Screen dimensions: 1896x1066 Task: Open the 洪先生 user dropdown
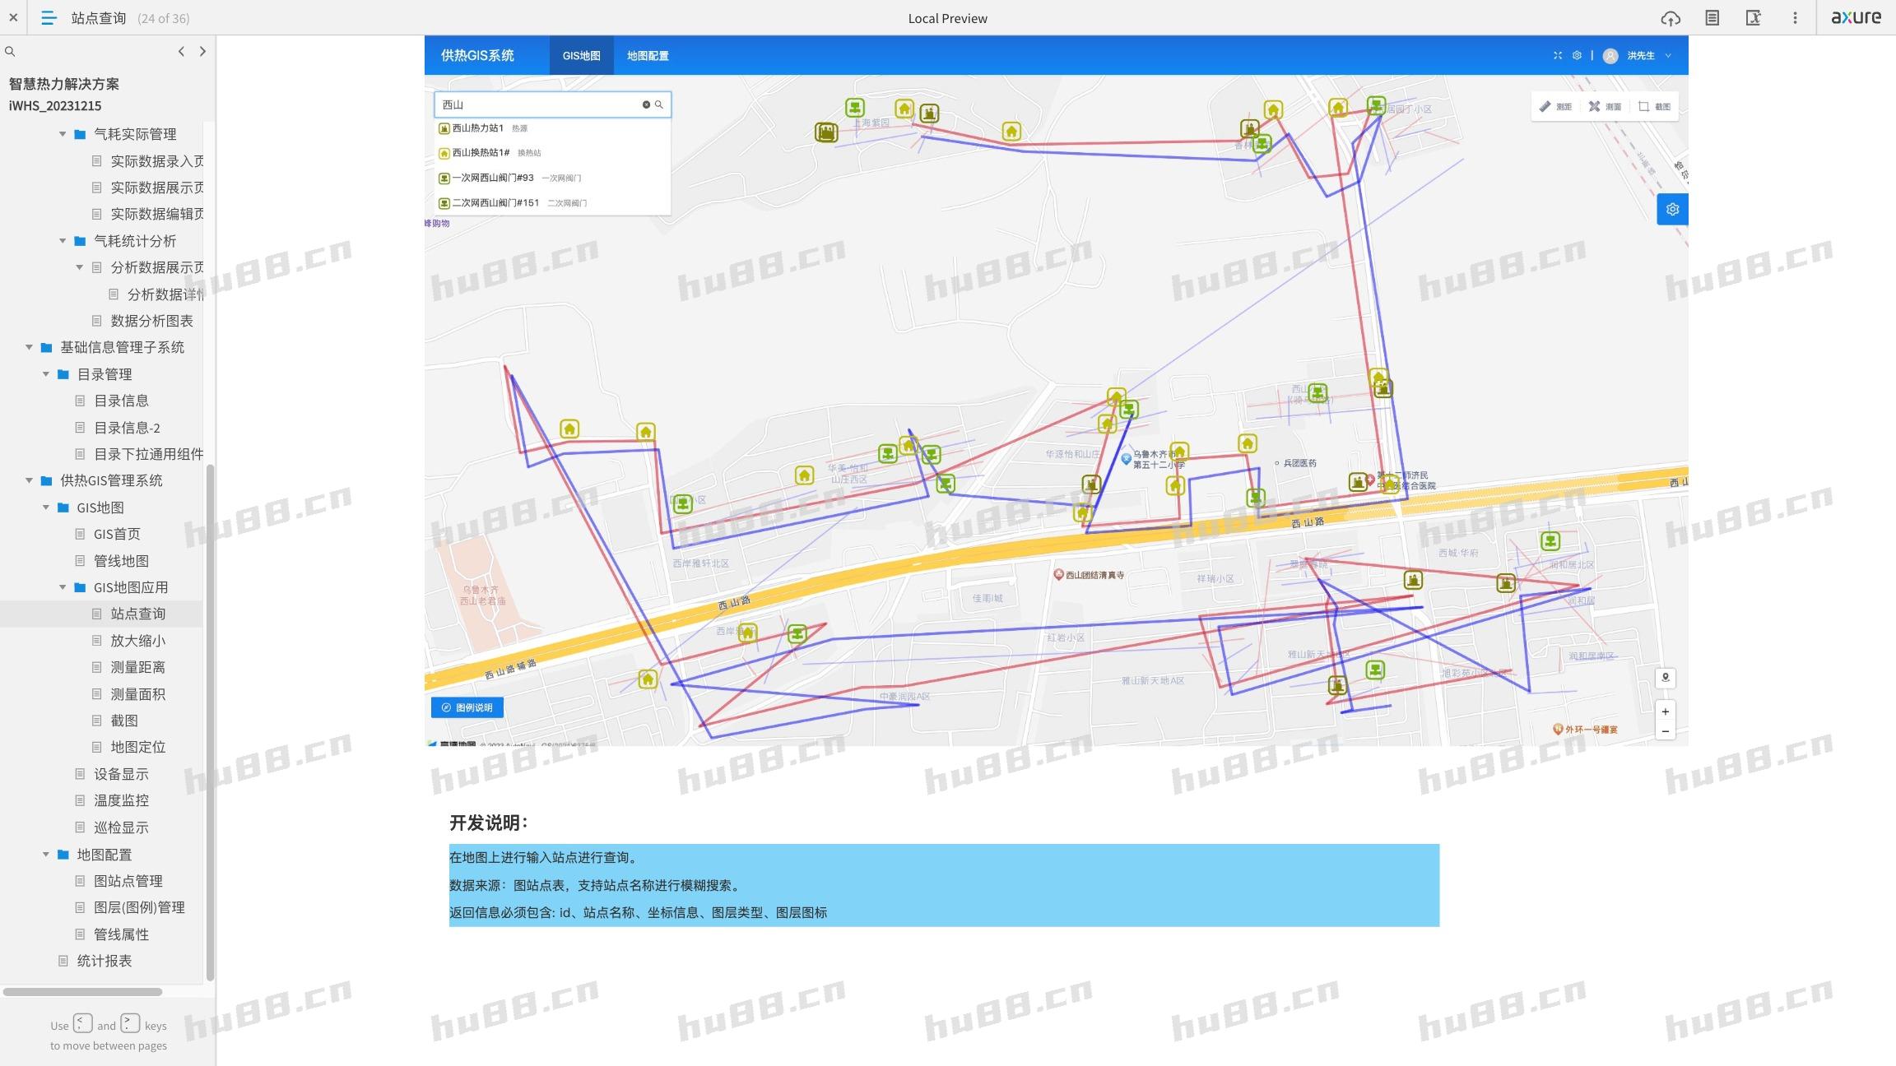pos(1639,56)
